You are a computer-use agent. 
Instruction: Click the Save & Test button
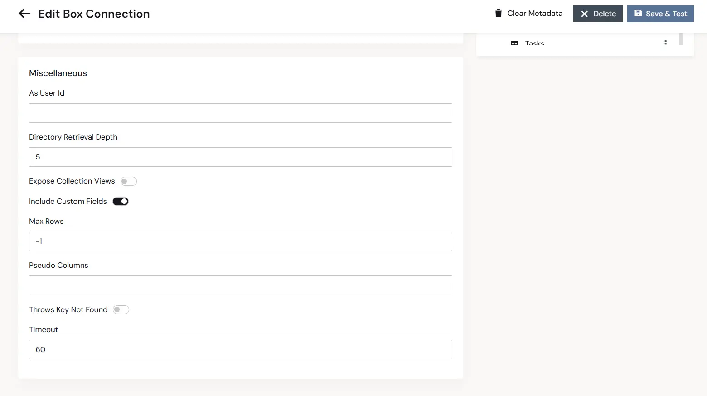tap(660, 14)
